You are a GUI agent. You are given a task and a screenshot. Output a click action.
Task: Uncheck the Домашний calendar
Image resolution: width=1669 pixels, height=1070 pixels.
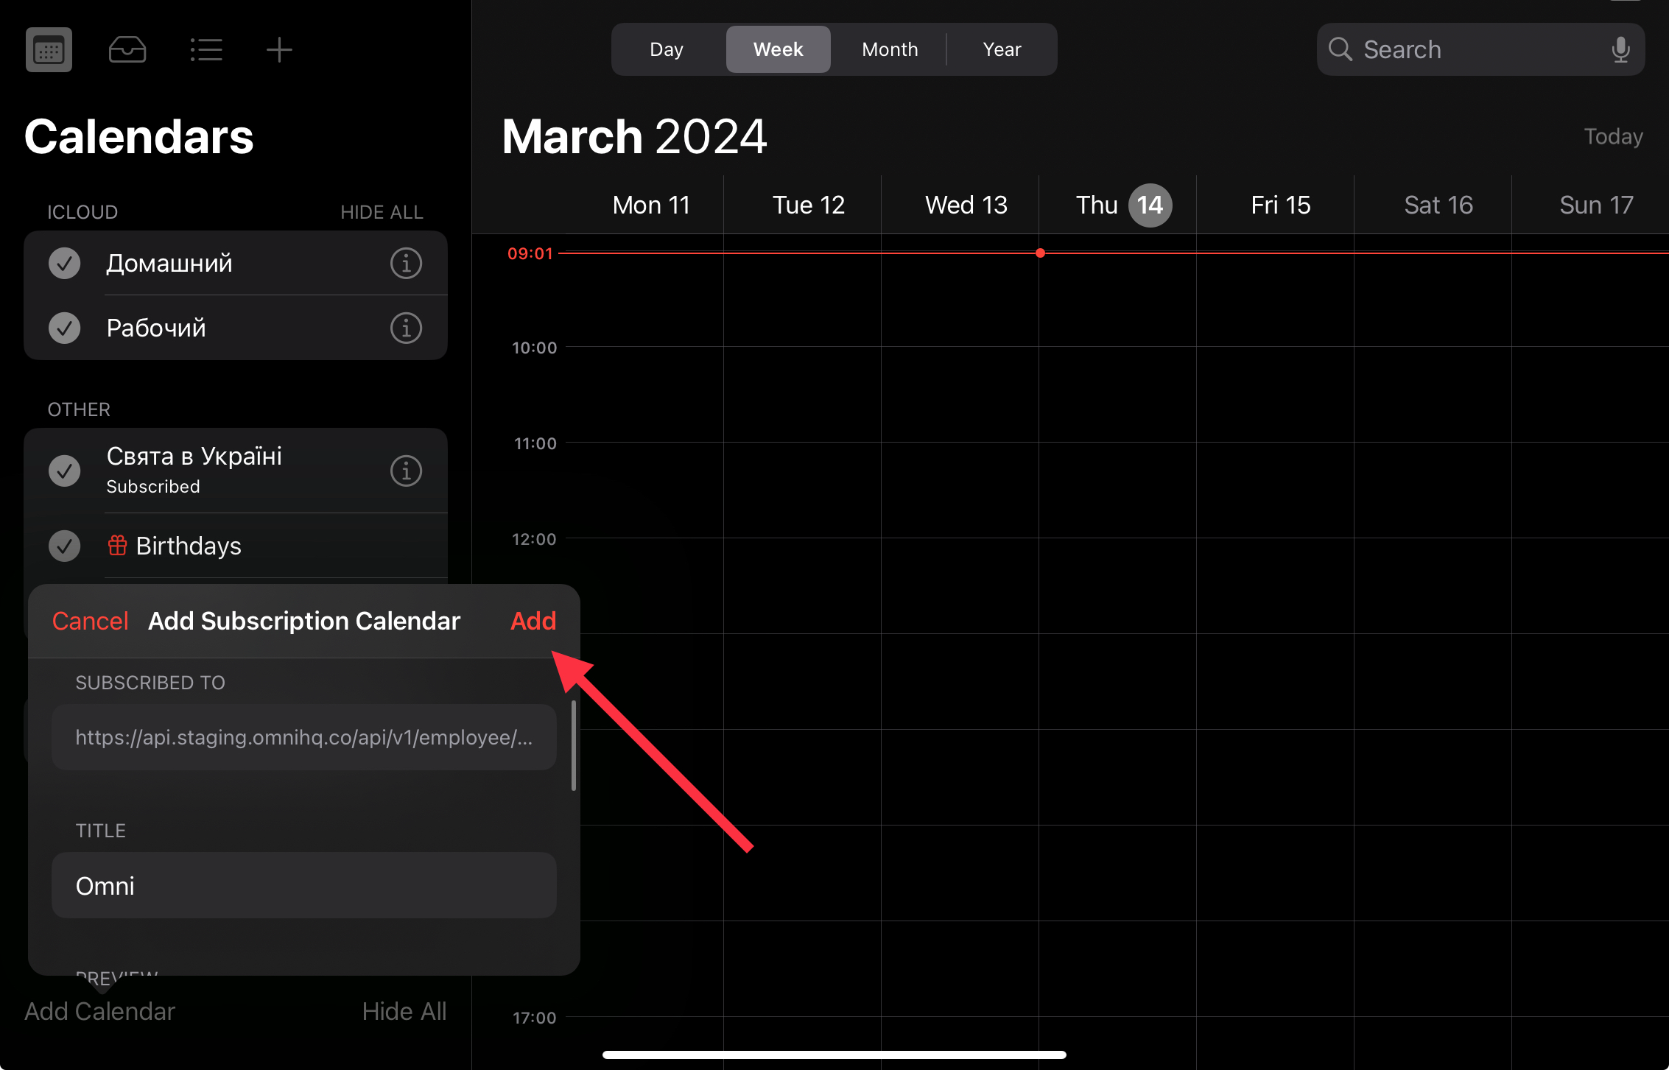point(65,264)
